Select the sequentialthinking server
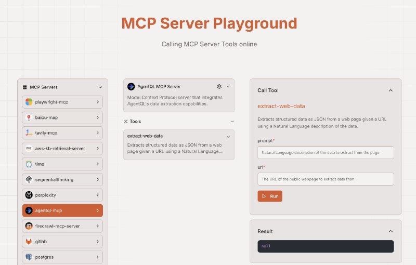Viewport: 416px width, 265px height. click(62, 179)
